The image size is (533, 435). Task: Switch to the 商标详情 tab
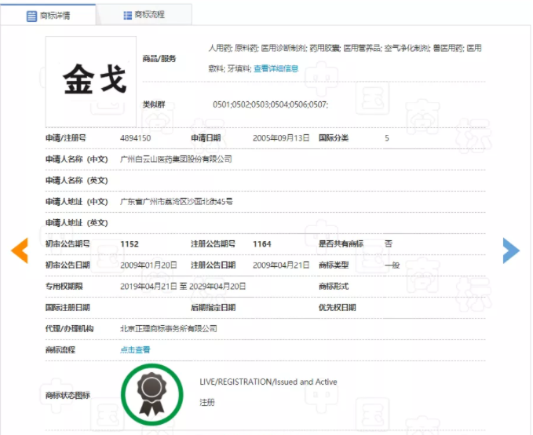[48, 15]
